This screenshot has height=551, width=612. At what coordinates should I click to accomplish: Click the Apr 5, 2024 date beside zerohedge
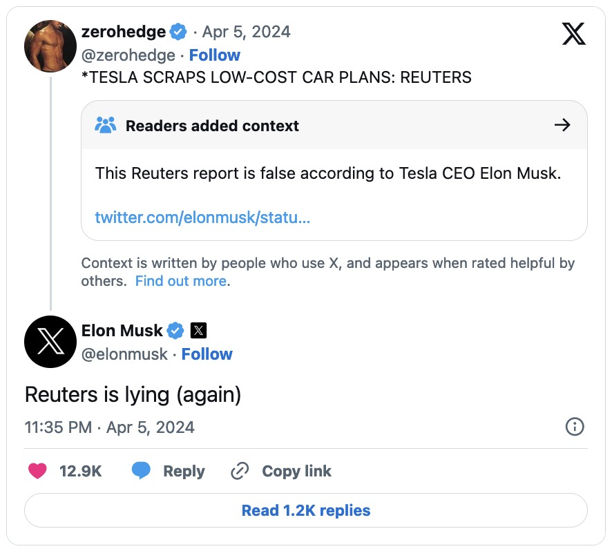[247, 32]
